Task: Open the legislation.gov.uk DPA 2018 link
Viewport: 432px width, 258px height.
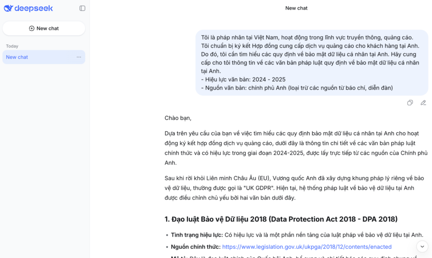Action: (307, 247)
